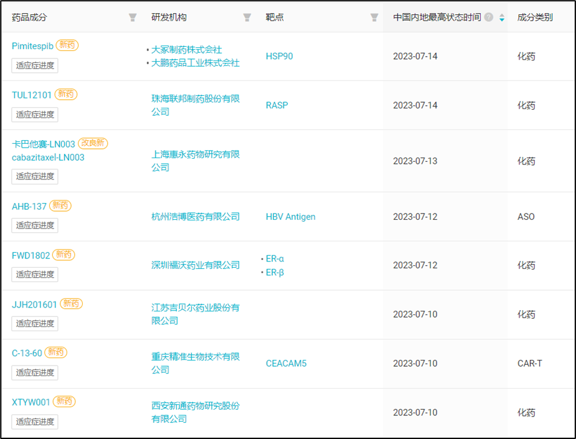Click the HSP90 target link
This screenshot has width=576, height=439.
[x=279, y=57]
